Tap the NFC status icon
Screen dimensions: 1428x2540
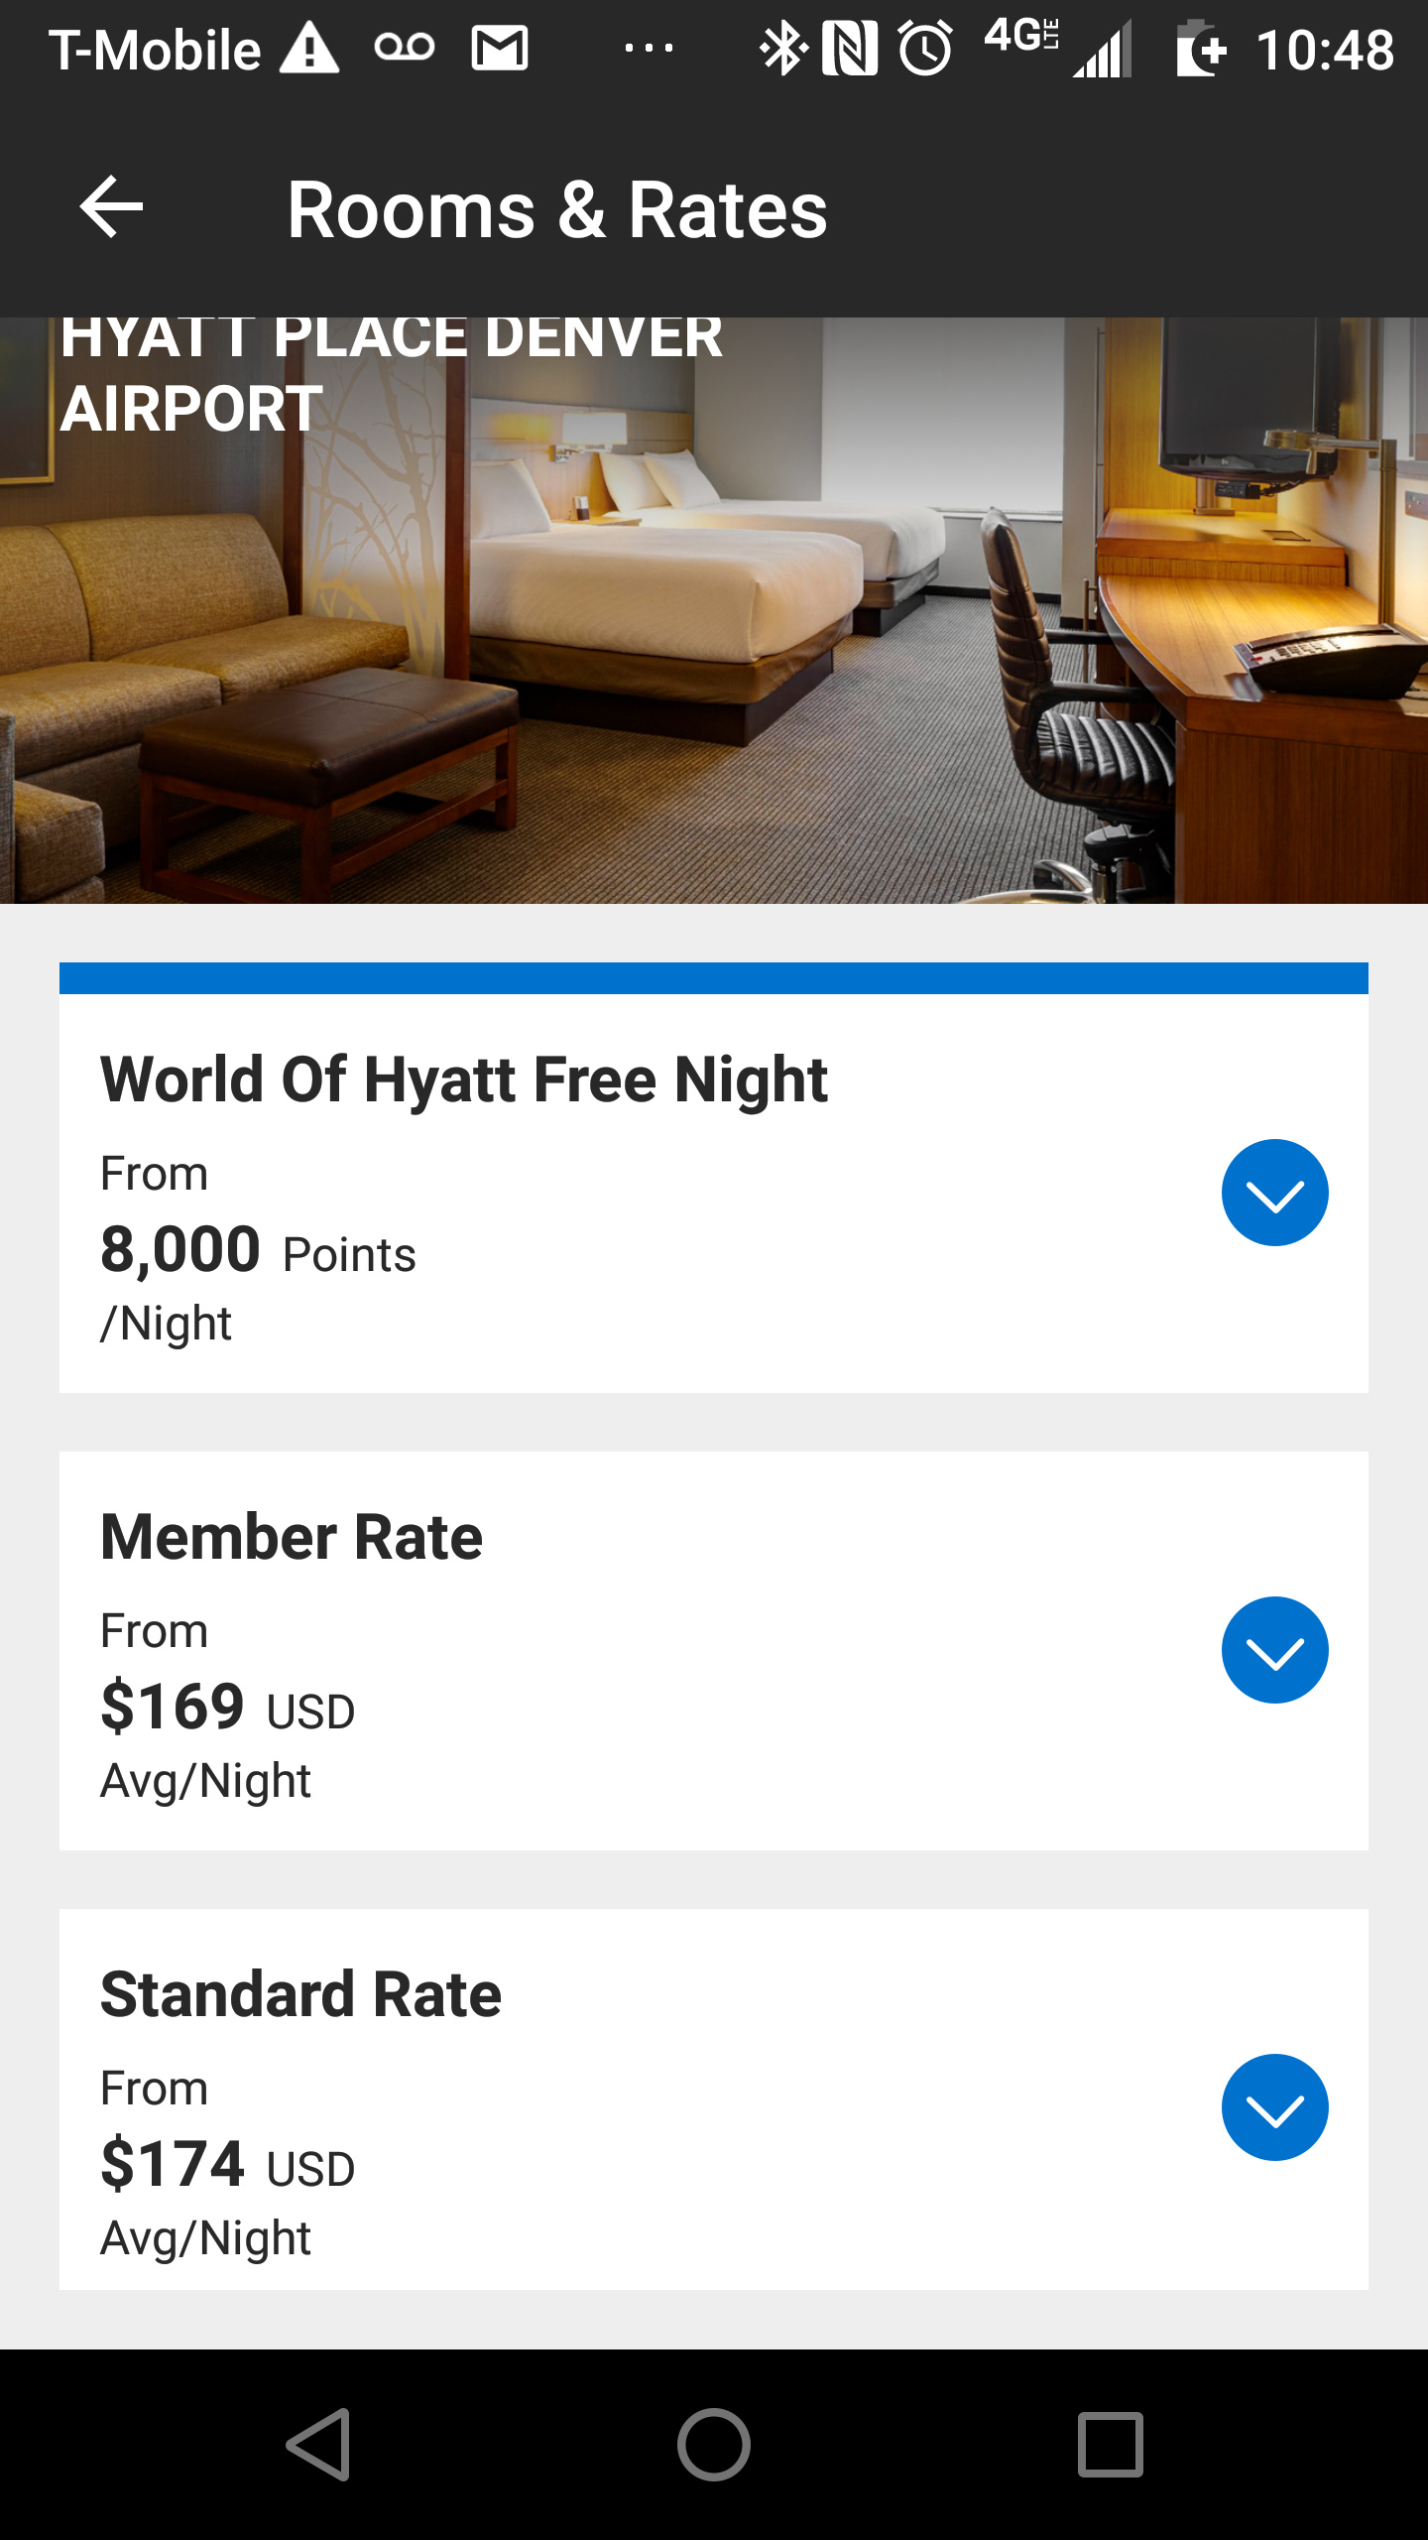(x=850, y=49)
